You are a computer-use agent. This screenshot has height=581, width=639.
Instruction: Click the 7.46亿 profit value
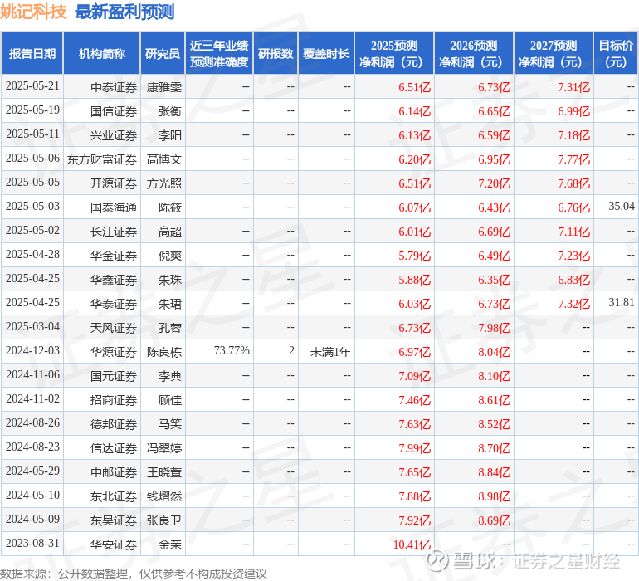point(414,400)
